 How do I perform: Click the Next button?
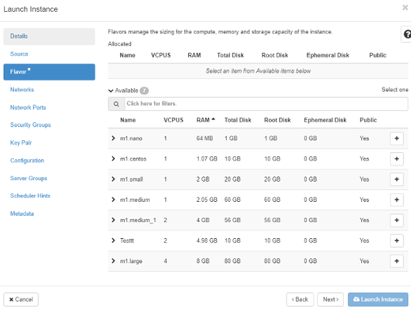point(330,300)
